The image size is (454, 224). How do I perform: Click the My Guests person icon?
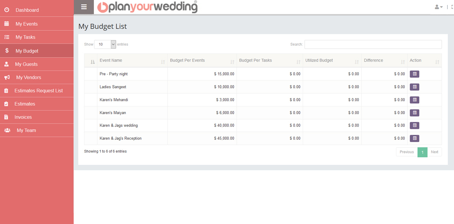coord(6,64)
